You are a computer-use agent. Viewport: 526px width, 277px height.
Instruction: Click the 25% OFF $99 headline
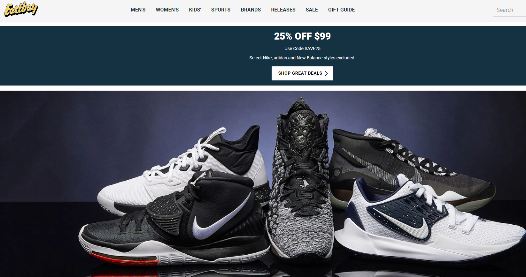(302, 36)
